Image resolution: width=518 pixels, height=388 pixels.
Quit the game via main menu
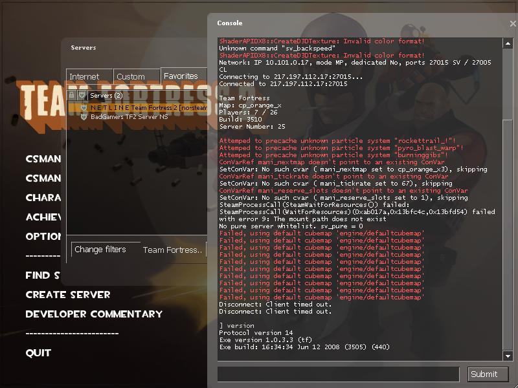tap(38, 353)
